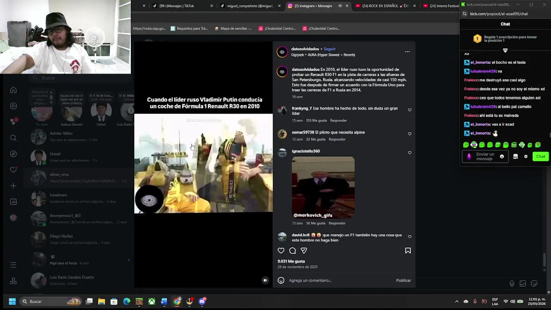This screenshot has height=310, width=551.
Task: Open the nube.siap.go bookmark
Action: click(149, 28)
